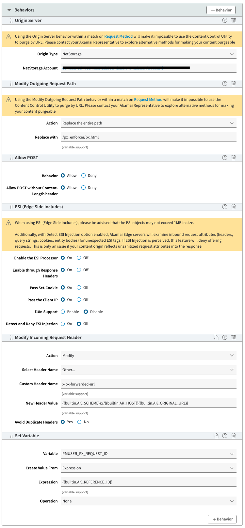
Task: Grab the drag handle for Allow POST
Action: click(x=11, y=158)
